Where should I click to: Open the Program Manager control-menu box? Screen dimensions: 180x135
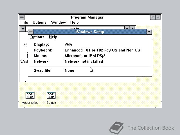22,17
